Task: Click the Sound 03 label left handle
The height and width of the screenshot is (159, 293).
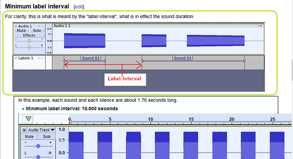Action: click(x=142, y=61)
